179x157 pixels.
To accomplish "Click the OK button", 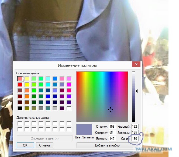I will [25, 145].
